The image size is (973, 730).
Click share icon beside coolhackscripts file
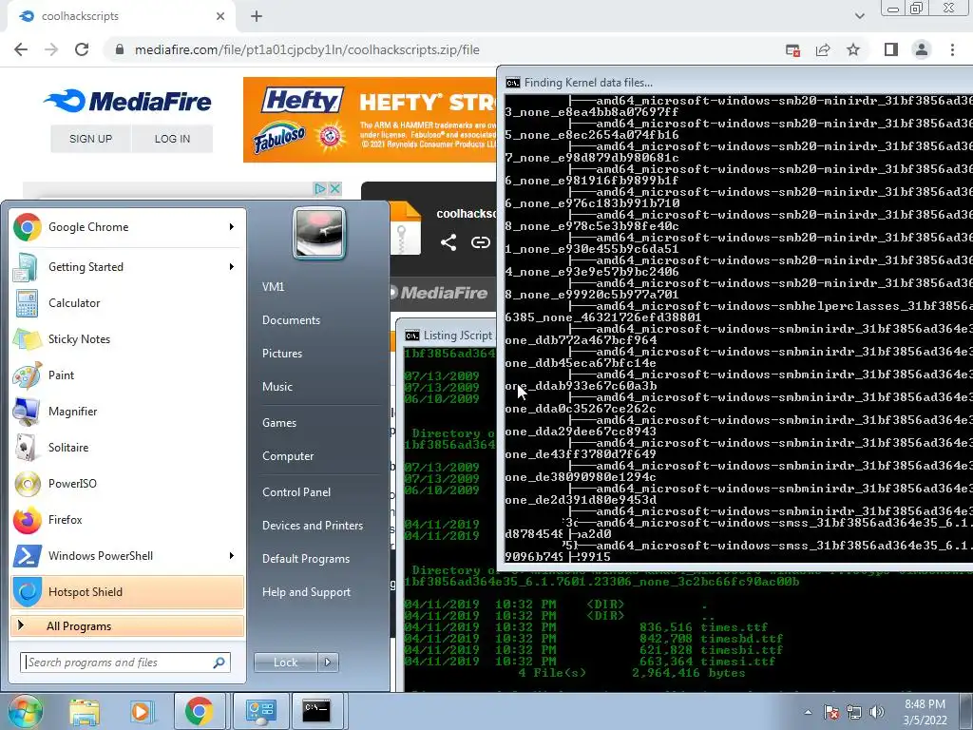coord(448,242)
